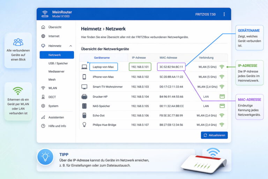Open the Mediaserver submenu entry
This screenshot has height=179, width=268.
pos(57,71)
